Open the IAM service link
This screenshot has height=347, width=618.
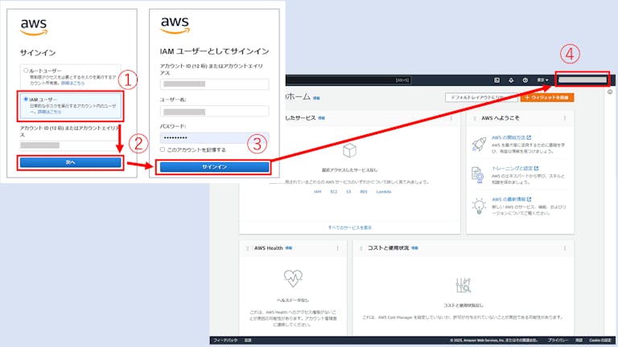pos(317,192)
